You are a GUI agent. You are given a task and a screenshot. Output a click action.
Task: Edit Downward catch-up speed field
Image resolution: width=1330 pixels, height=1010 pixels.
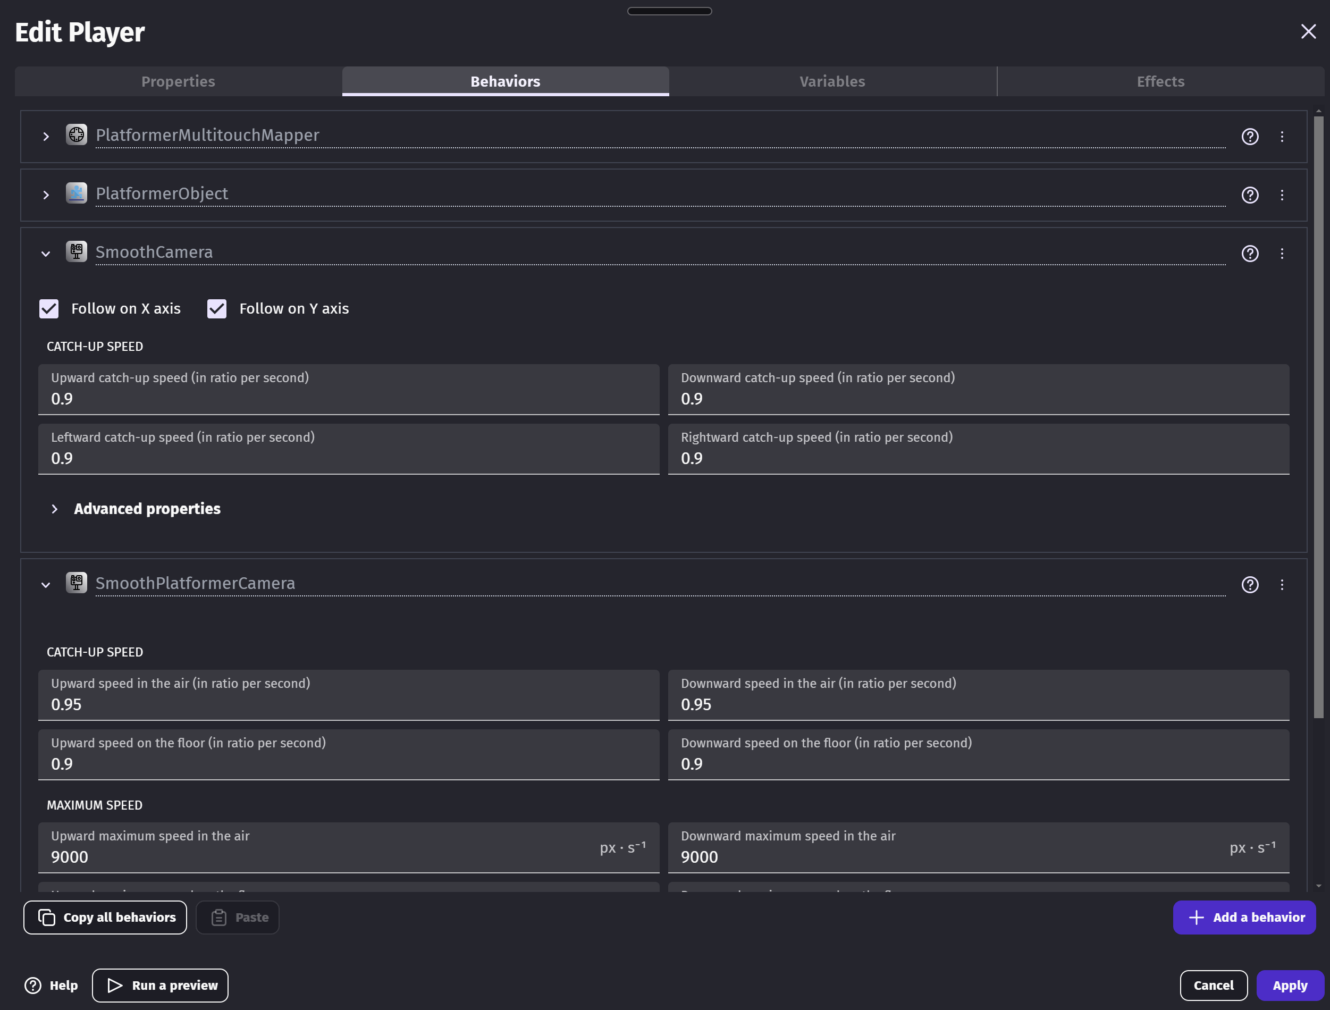[x=978, y=389]
